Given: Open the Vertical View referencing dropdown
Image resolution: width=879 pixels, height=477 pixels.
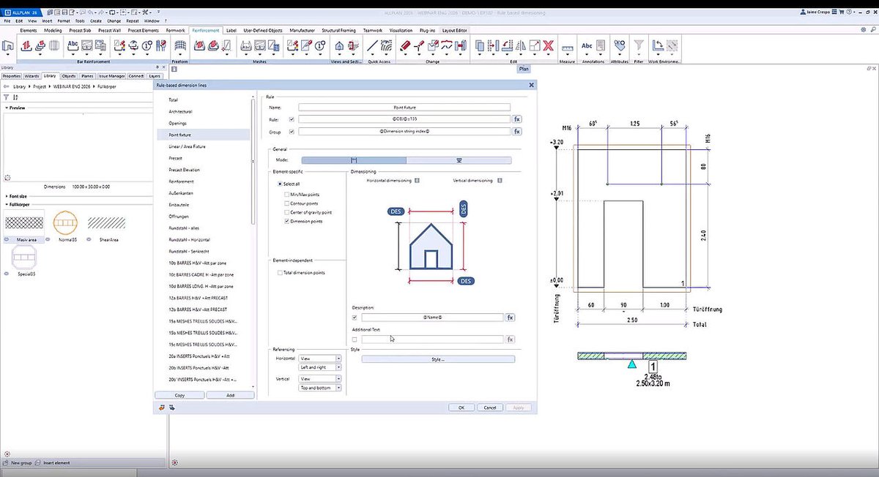Looking at the screenshot, I should (320, 379).
